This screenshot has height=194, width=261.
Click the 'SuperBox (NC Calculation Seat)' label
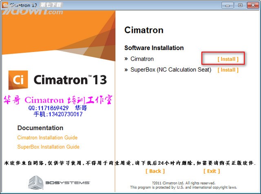(171, 70)
